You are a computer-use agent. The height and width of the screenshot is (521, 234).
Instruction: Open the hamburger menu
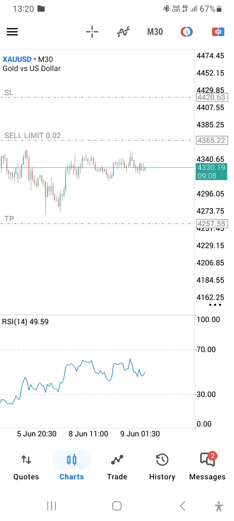tap(12, 32)
